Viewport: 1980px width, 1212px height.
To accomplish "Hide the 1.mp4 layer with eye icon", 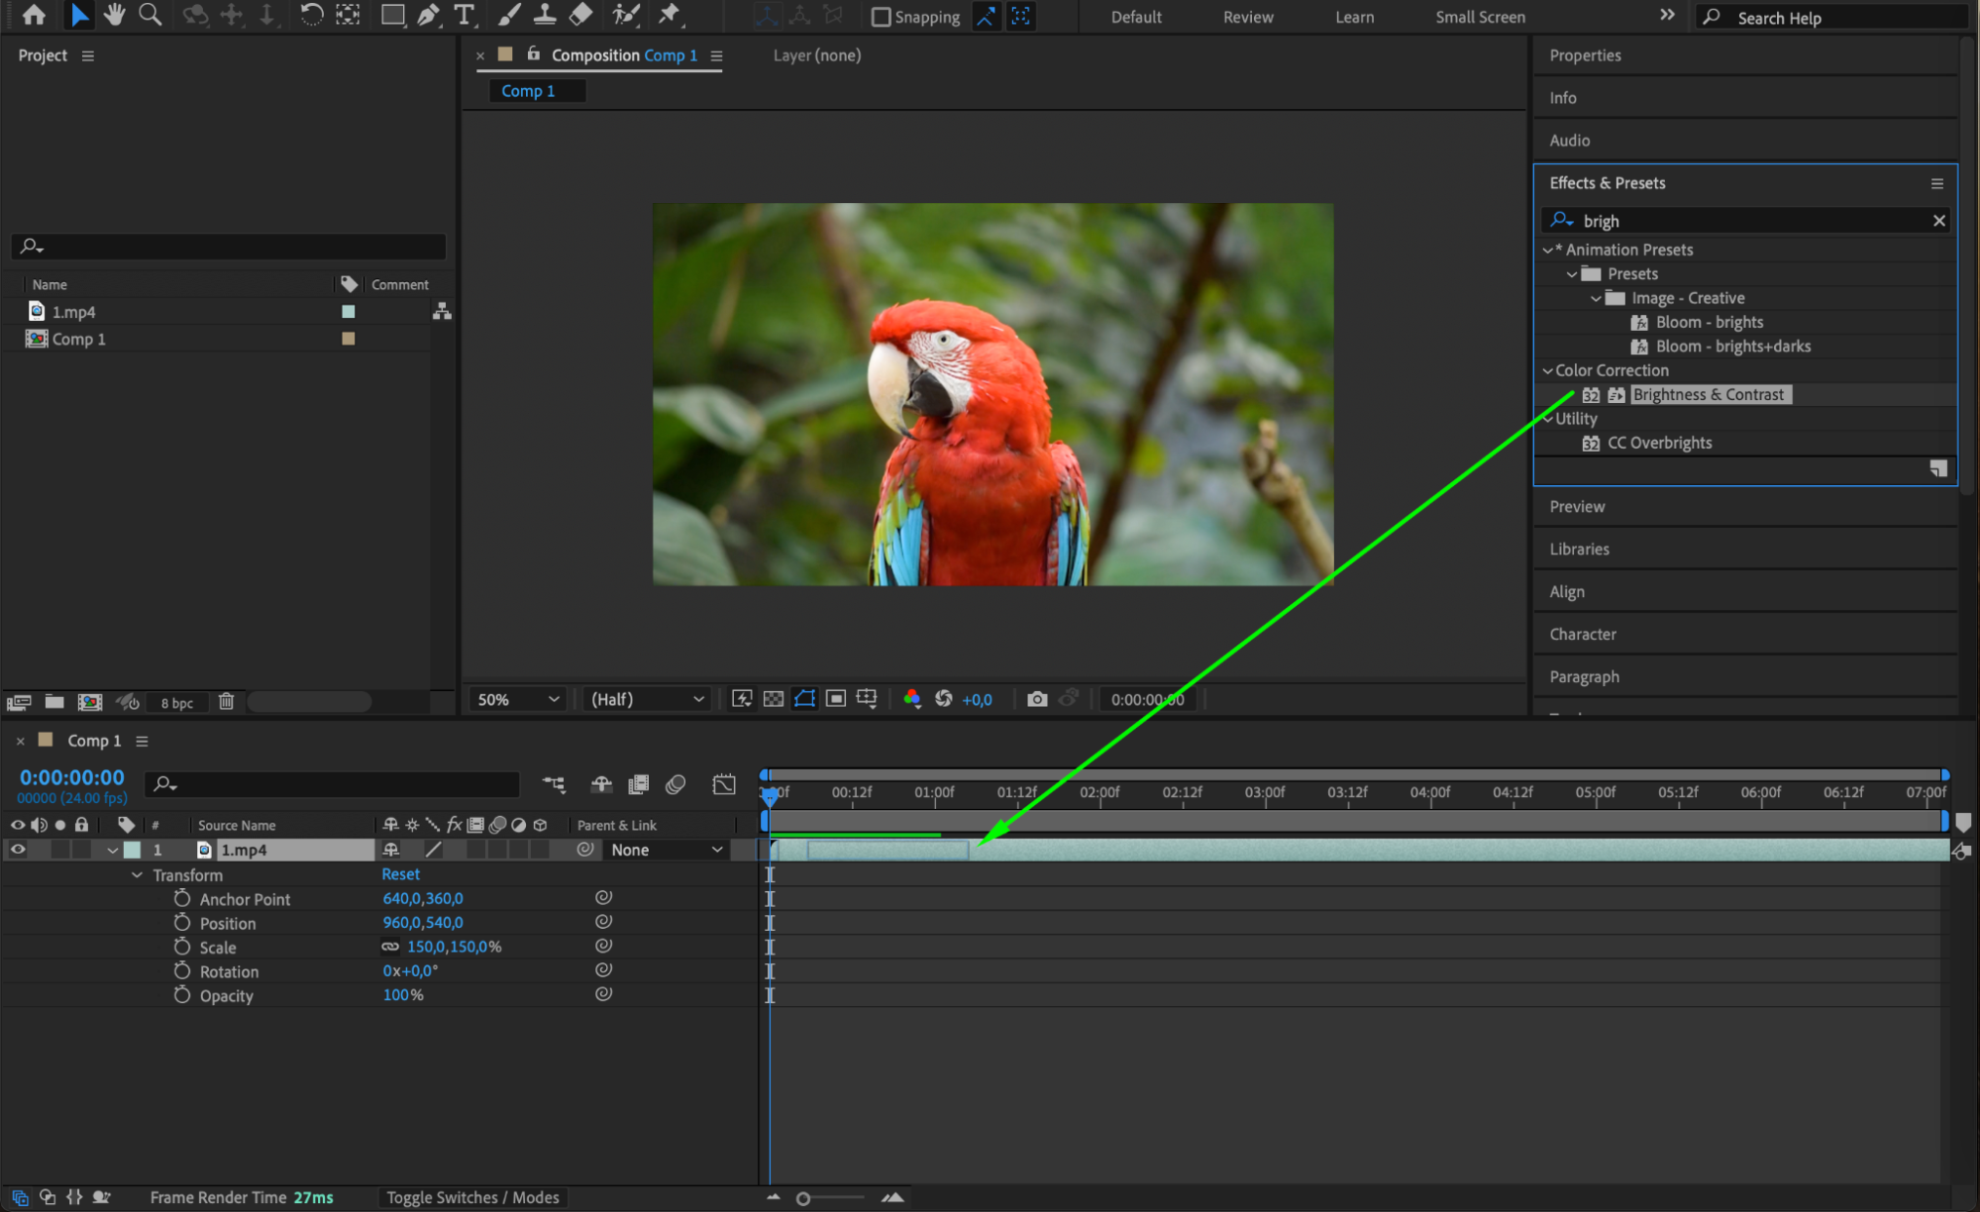I will pos(18,850).
